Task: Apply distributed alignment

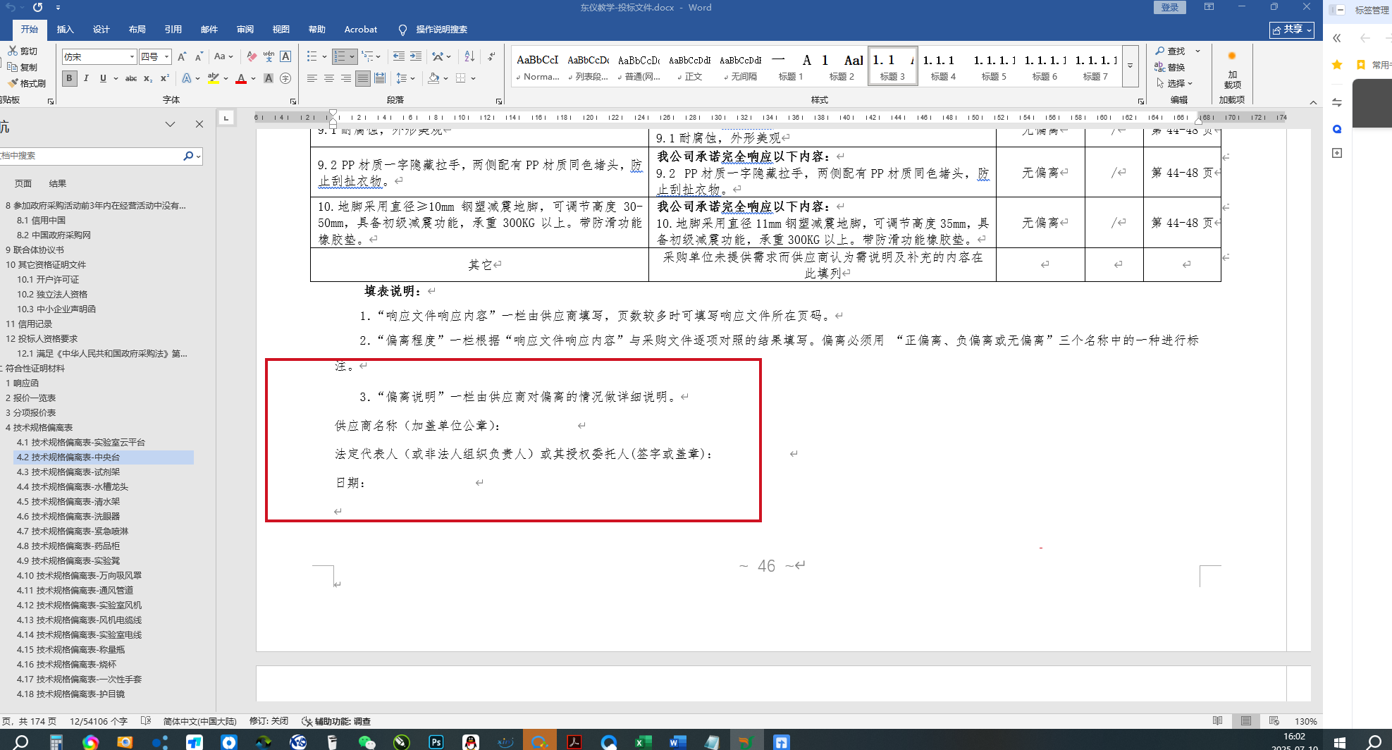Action: (380, 78)
